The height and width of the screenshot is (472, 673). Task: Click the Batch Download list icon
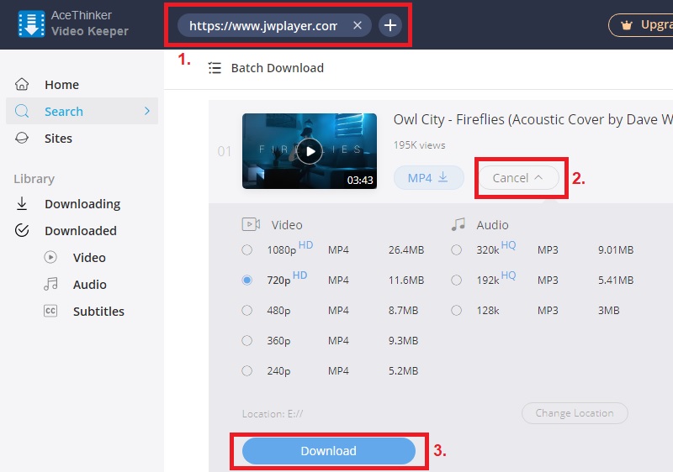point(215,68)
